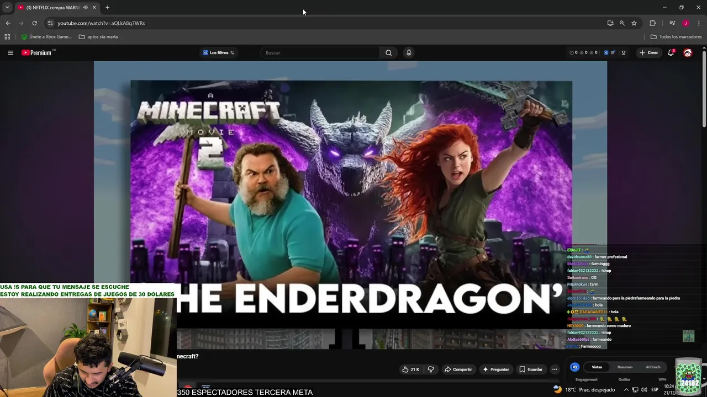Screen dimensions: 707x397
Task: Click the Crear button
Action: pos(648,53)
